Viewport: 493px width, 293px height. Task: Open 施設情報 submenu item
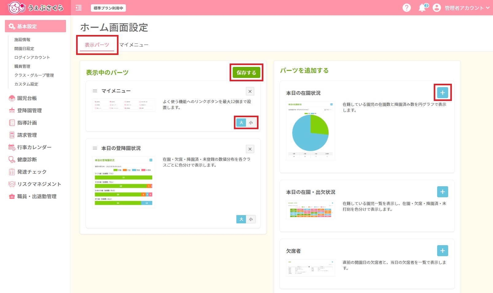pyautogui.click(x=22, y=40)
